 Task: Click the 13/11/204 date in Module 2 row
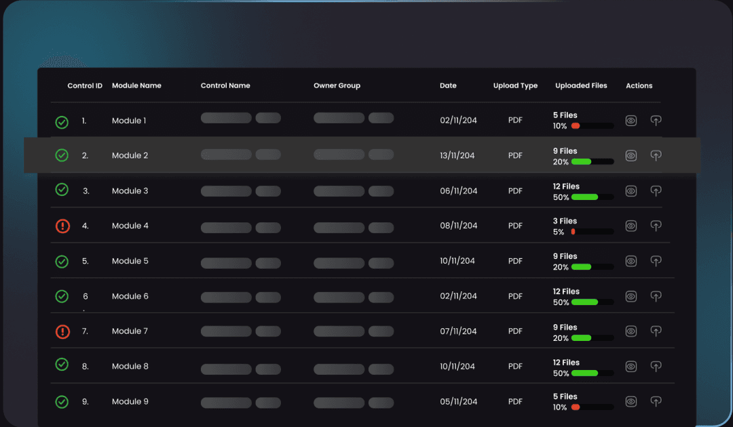point(458,156)
